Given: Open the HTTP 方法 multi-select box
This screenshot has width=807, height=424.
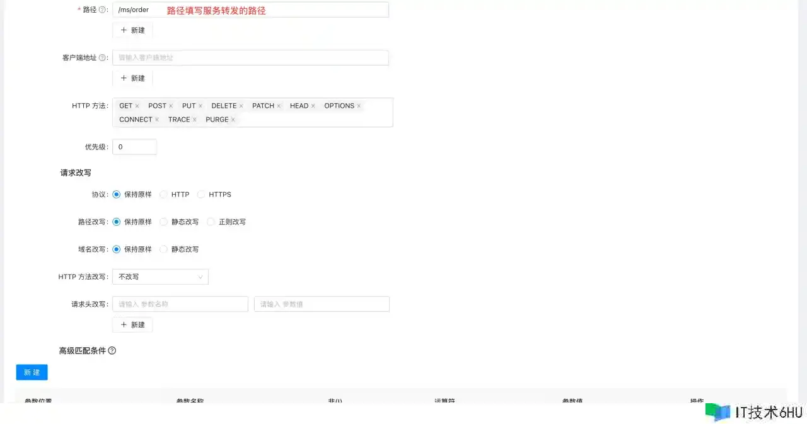Looking at the screenshot, I should 315,120.
